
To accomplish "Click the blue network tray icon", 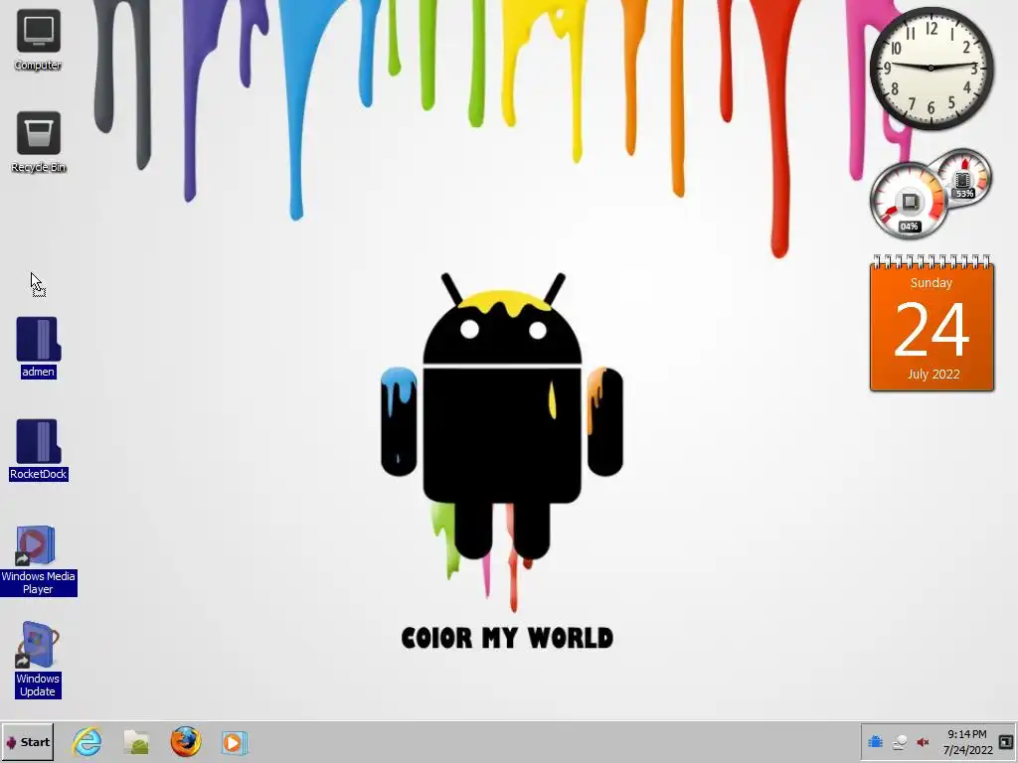I will (x=875, y=741).
